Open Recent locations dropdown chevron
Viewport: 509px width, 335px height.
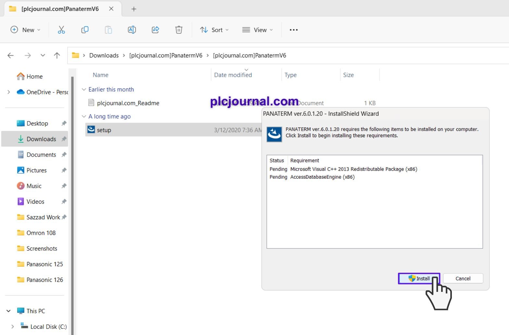click(43, 55)
